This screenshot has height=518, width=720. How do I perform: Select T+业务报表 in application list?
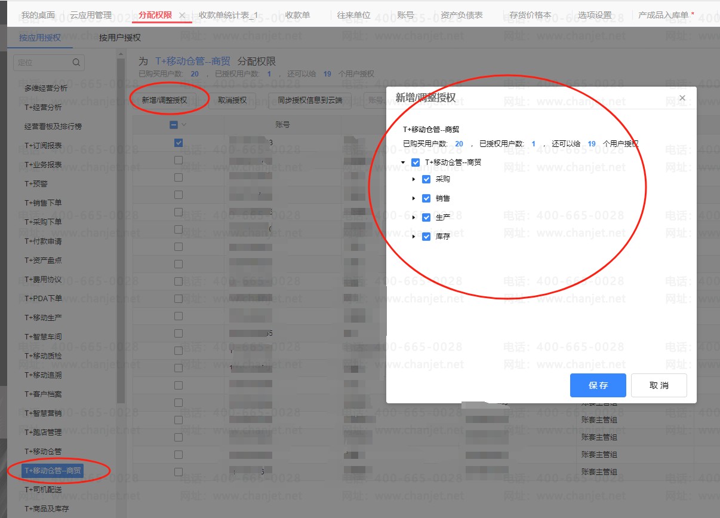pos(43,165)
